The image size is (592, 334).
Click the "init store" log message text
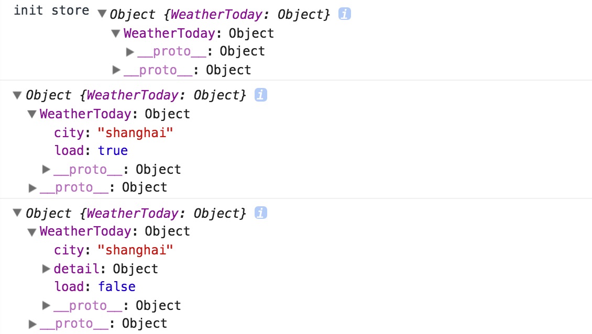click(x=51, y=11)
